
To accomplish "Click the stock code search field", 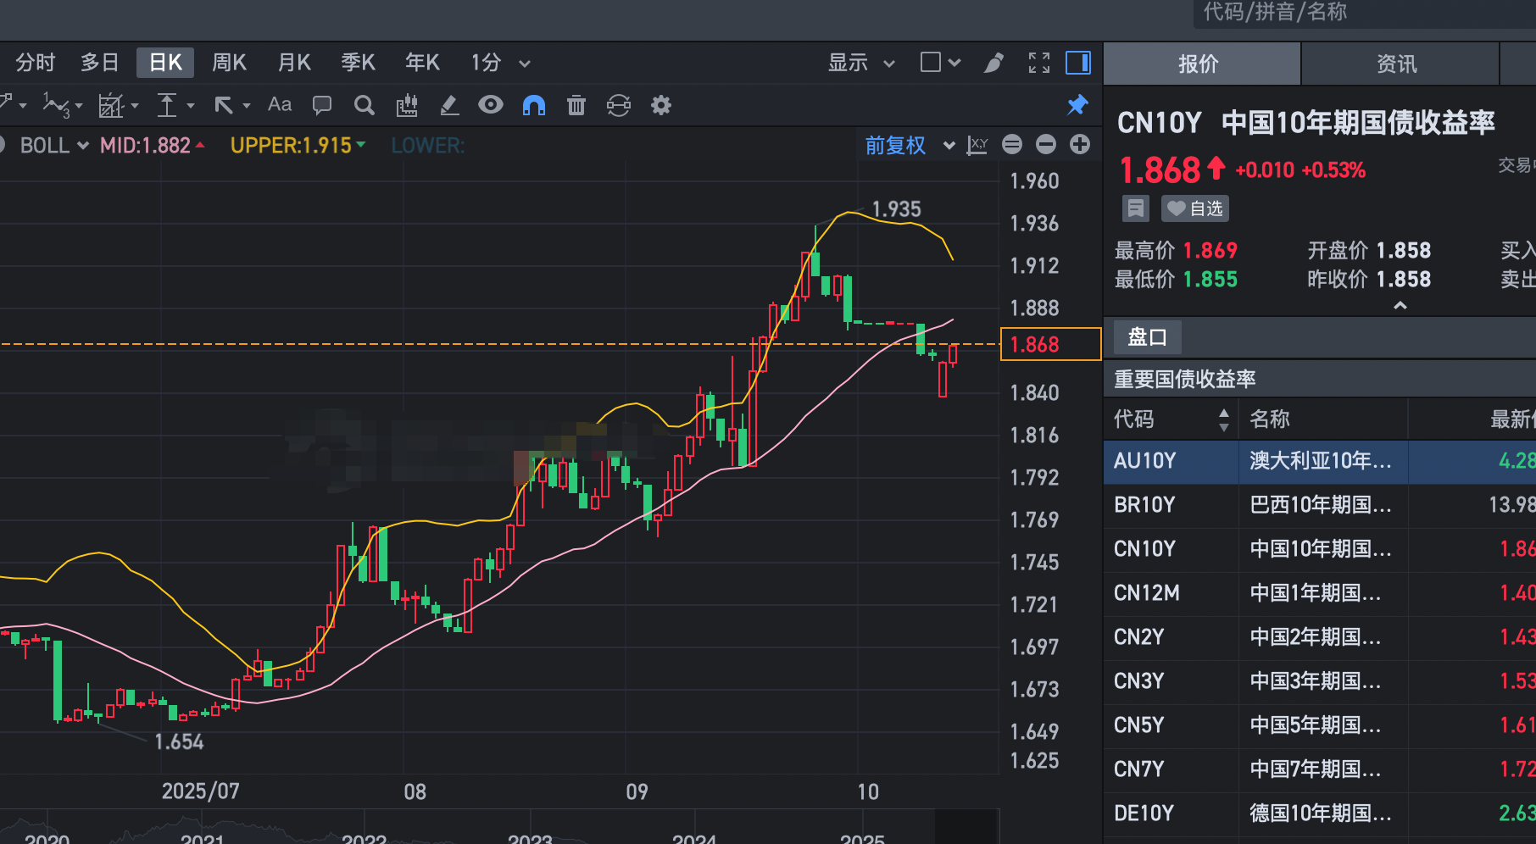I will coord(1356,13).
